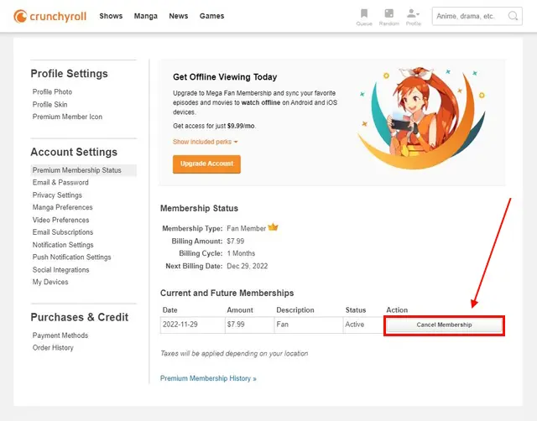Click the Upgrade Account button
Image resolution: width=537 pixels, height=421 pixels.
[x=206, y=164]
